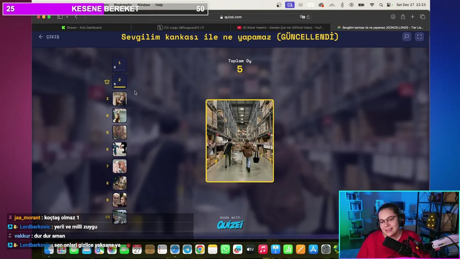Click chat username vakkur
The height and width of the screenshot is (259, 460).
point(22,236)
